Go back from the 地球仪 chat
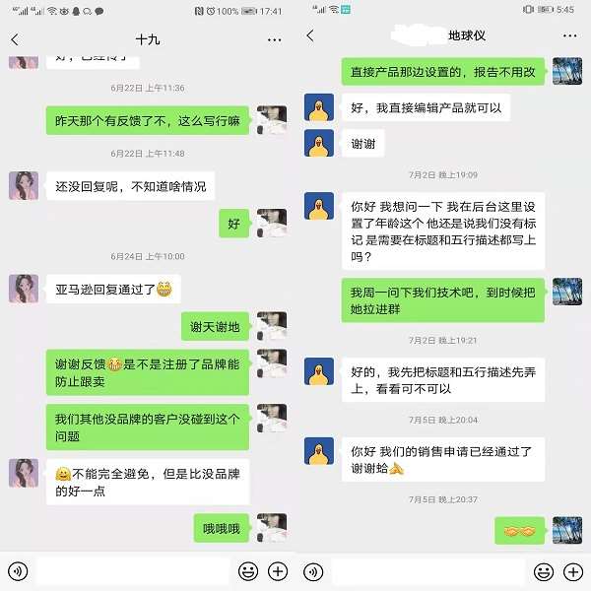 point(310,35)
